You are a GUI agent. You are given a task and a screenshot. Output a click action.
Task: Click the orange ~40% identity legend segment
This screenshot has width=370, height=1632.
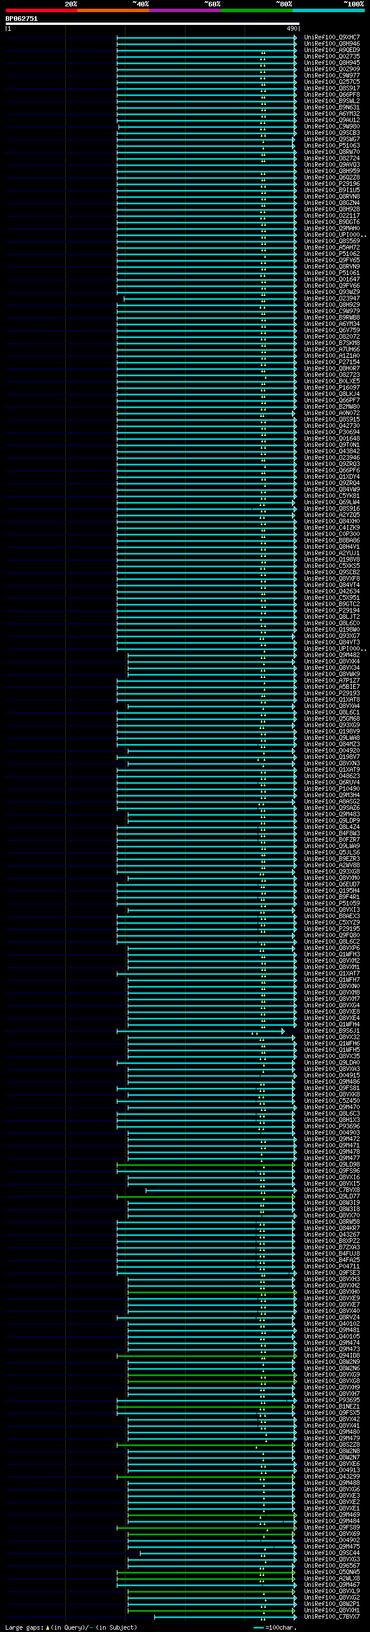click(x=113, y=10)
